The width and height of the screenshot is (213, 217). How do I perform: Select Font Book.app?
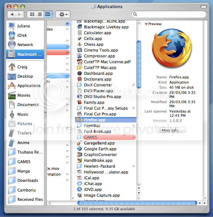pos(106,132)
